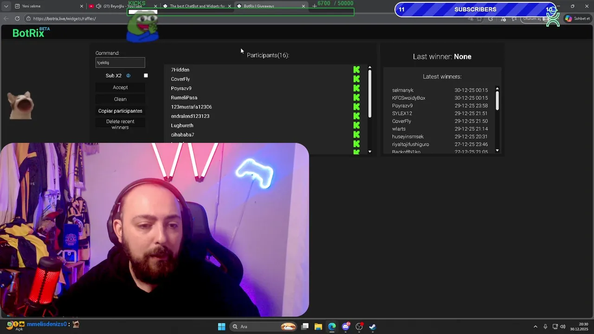Image resolution: width=594 pixels, height=334 pixels.
Task: Open the tab search dropdown
Action: tap(6, 6)
